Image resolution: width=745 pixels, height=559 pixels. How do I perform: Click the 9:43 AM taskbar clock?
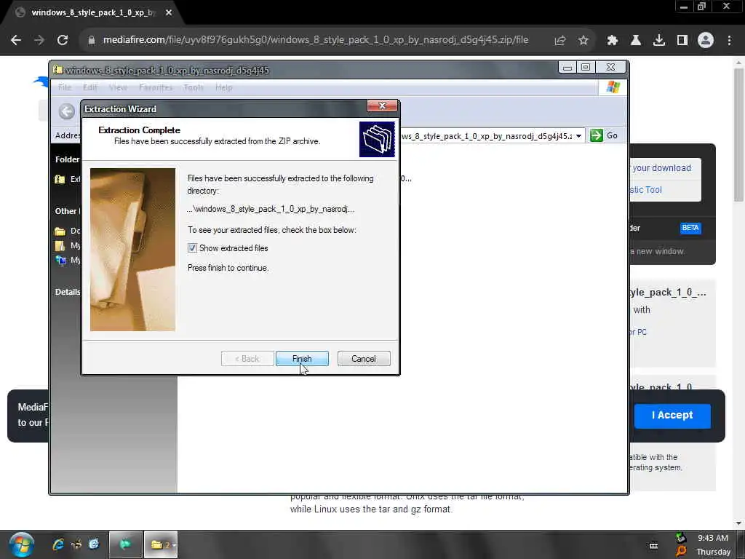[x=713, y=538]
